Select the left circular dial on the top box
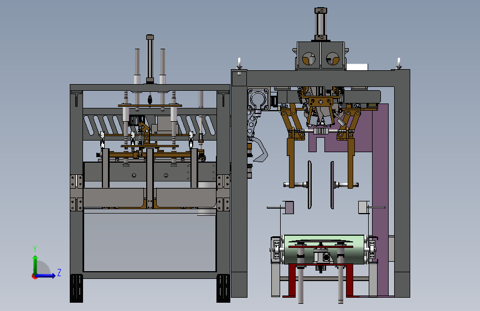480x311 pixels. (x=309, y=59)
